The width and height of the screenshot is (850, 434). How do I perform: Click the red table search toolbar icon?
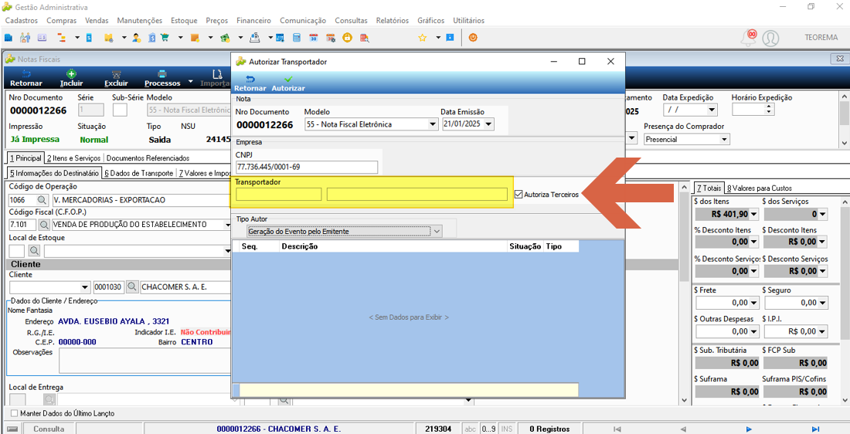(x=364, y=38)
